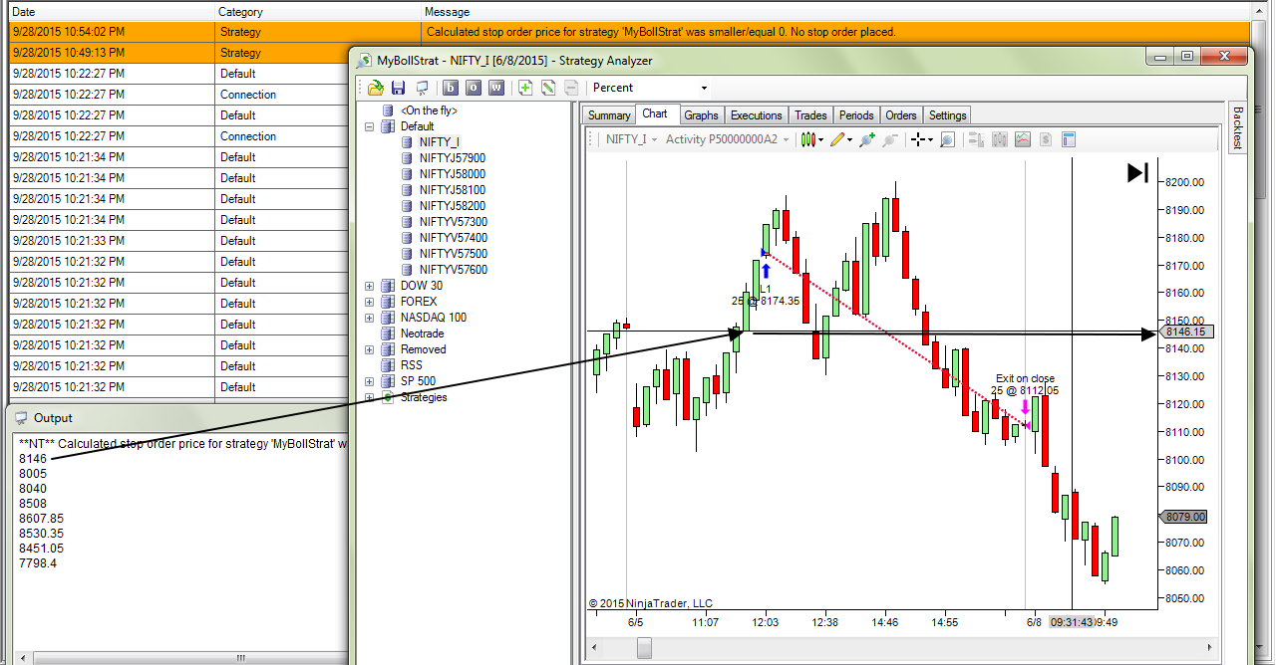
Task: Open the Executions tab
Action: [757, 115]
